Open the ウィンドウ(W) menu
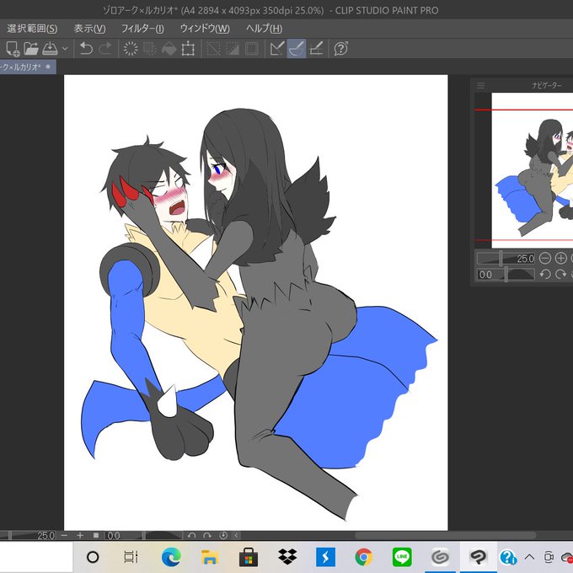Image resolution: width=573 pixels, height=573 pixels. click(205, 29)
